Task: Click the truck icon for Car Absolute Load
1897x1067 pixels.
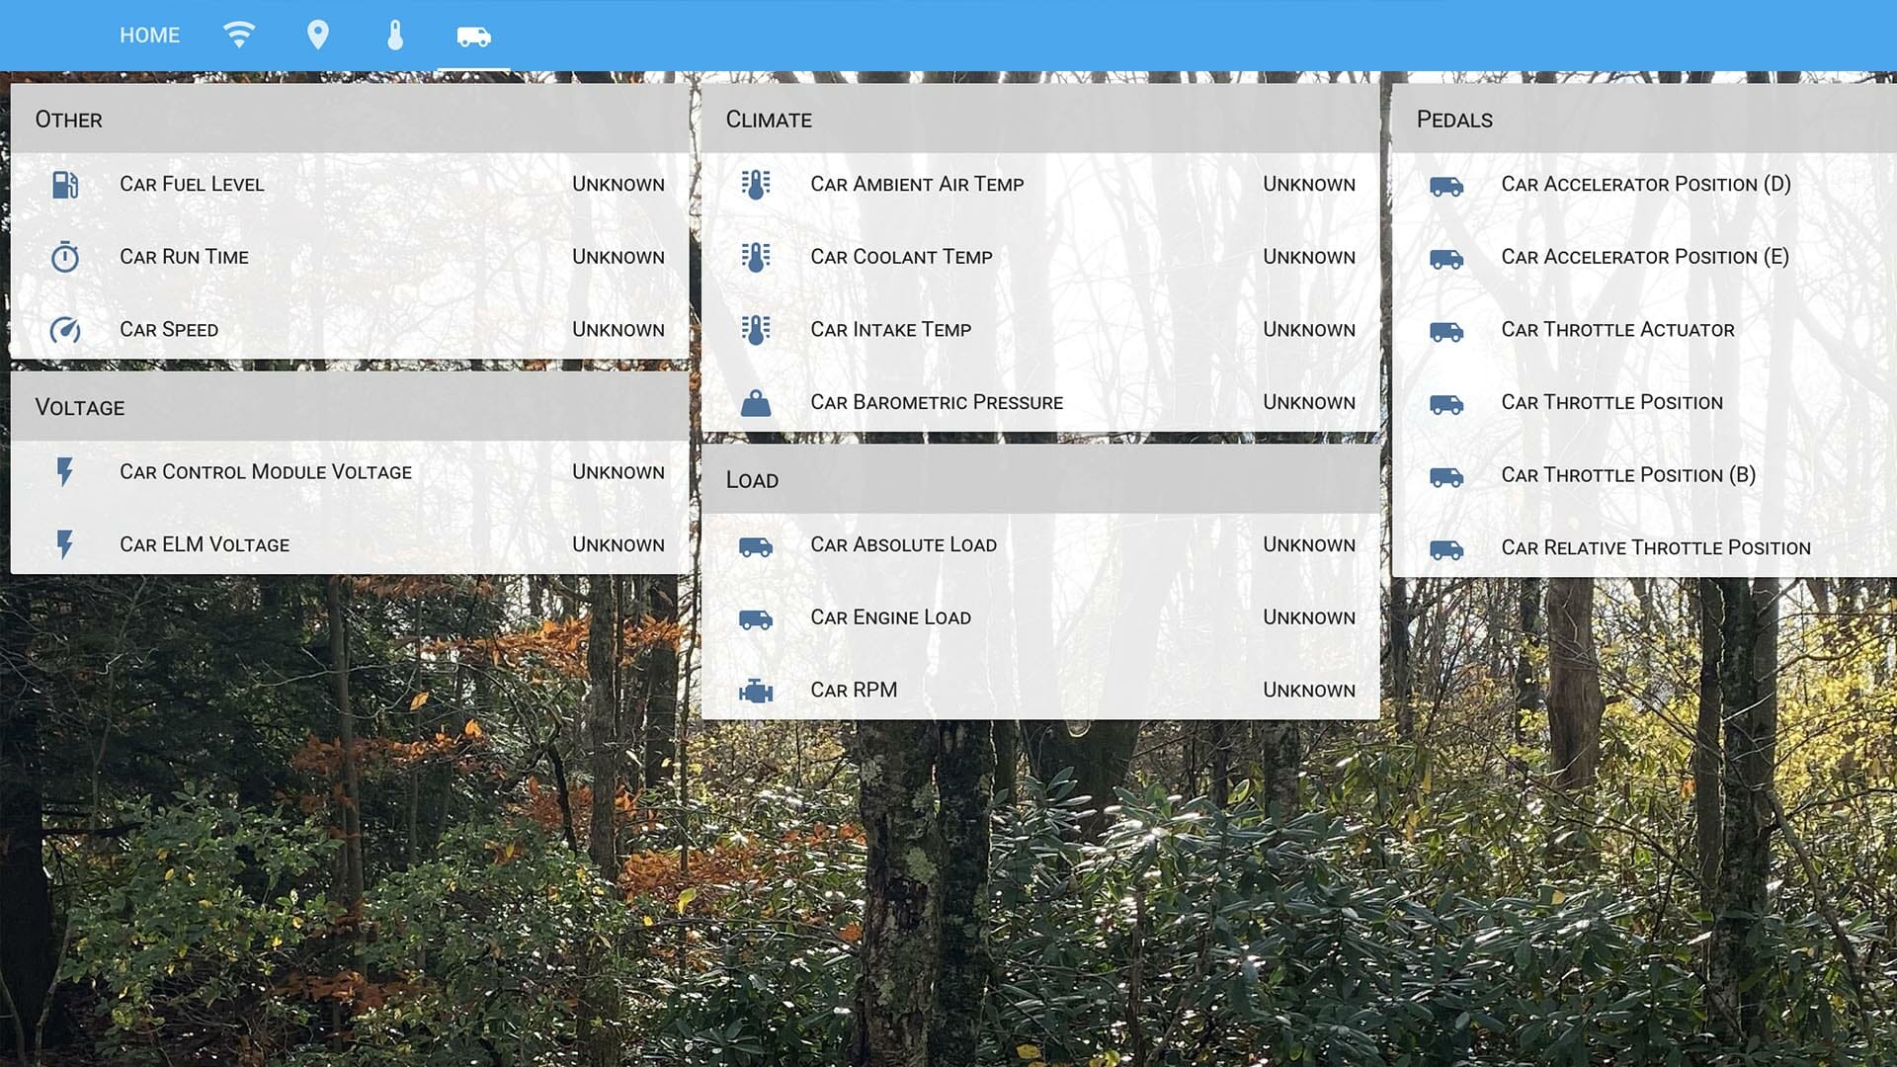Action: (757, 544)
